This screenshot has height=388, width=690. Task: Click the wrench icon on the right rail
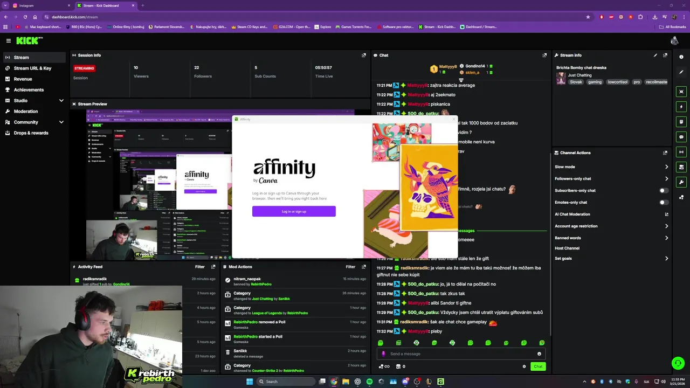pos(681,182)
